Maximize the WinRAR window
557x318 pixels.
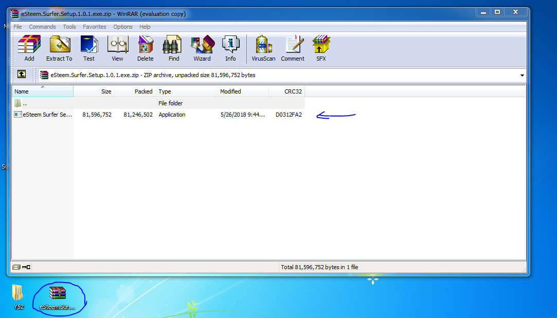click(497, 12)
